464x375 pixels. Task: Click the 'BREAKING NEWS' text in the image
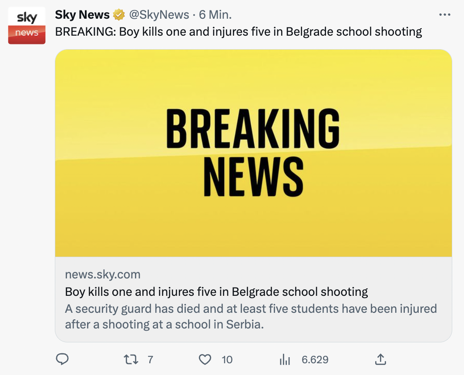[x=253, y=152]
